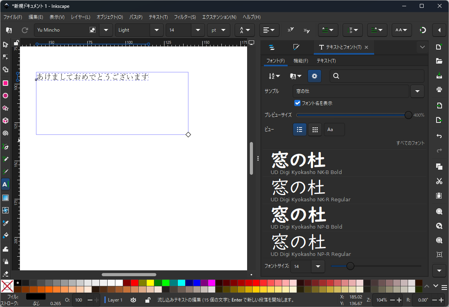This screenshot has height=307, width=449.
Task: Open the pt unit dropdown
Action: 219,30
